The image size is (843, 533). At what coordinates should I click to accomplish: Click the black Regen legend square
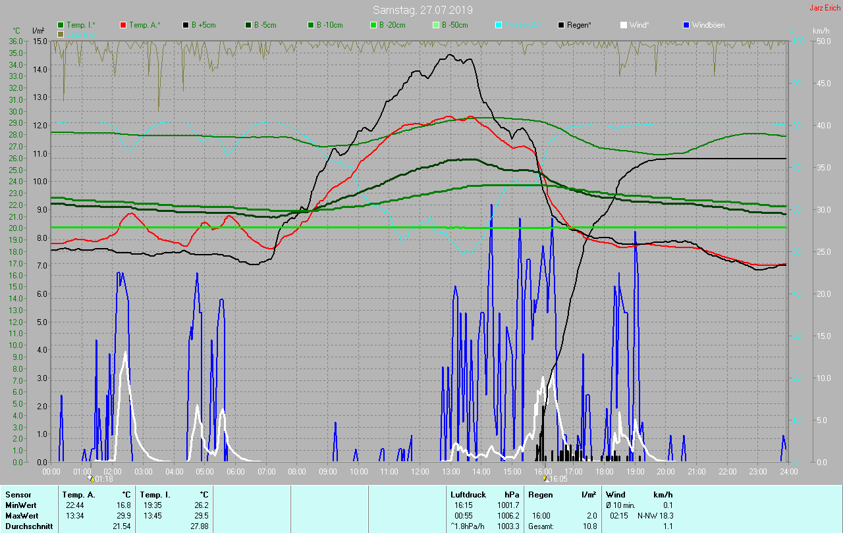[560, 25]
